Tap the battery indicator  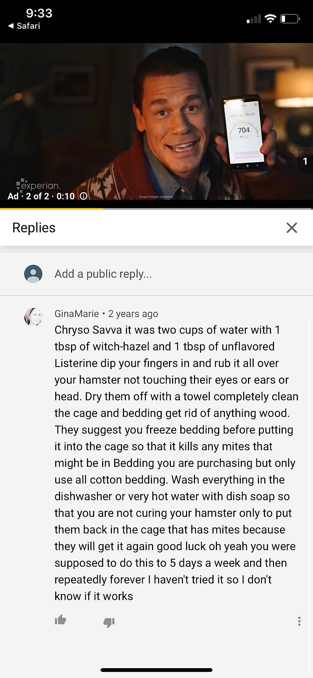pos(290,19)
